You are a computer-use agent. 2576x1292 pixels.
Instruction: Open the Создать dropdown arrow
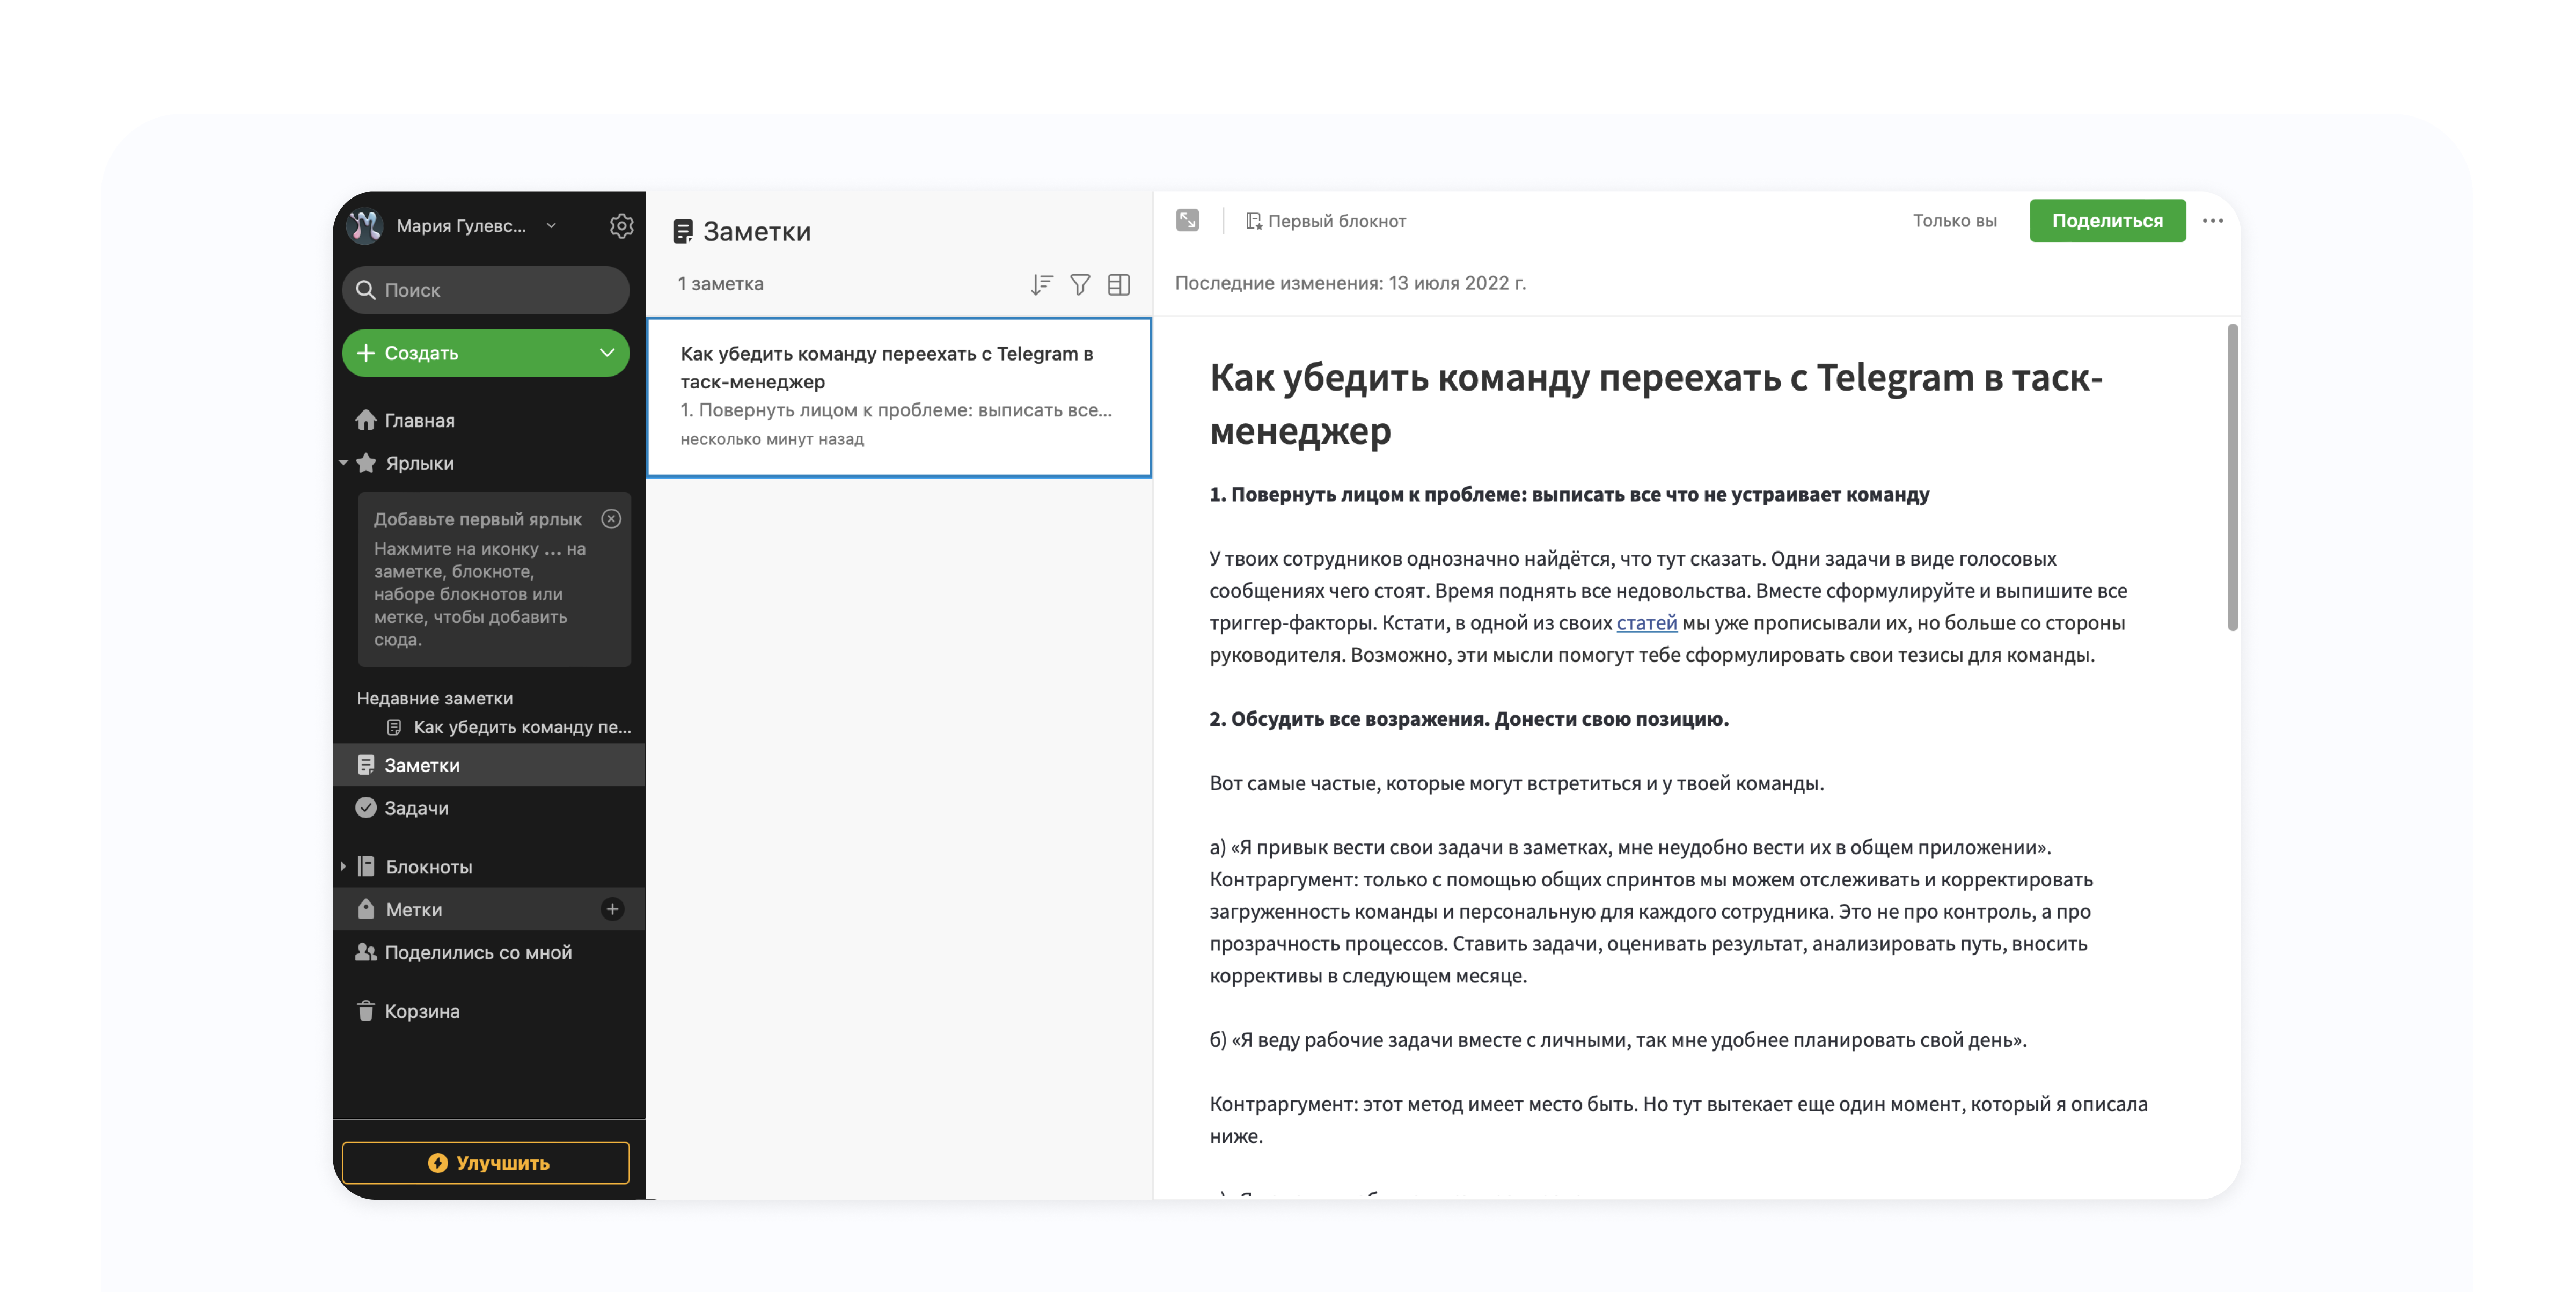[x=606, y=353]
